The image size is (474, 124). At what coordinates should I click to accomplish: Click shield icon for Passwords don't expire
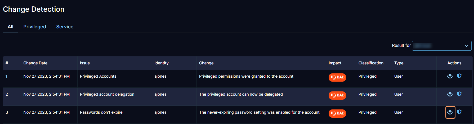459,112
